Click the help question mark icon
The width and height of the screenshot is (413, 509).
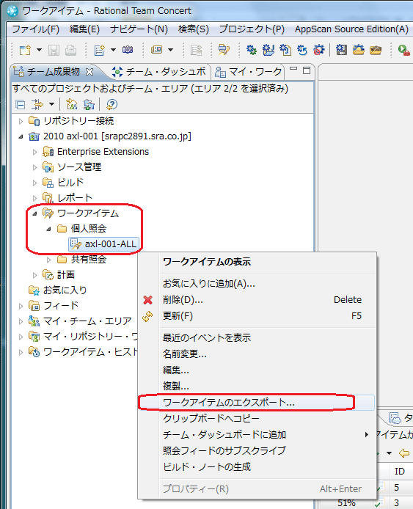point(112,105)
